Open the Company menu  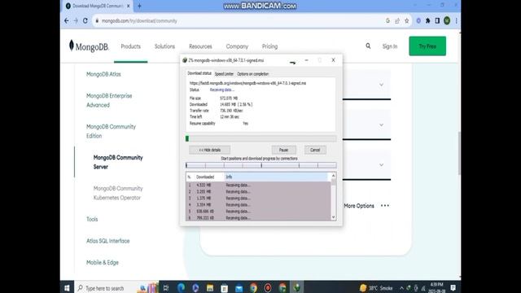(237, 46)
